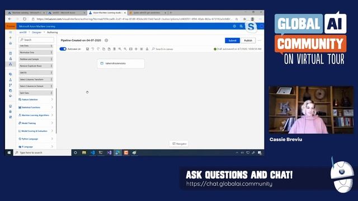Click the zoom in magnifier icon
The image size is (358, 201).
(x=120, y=49)
